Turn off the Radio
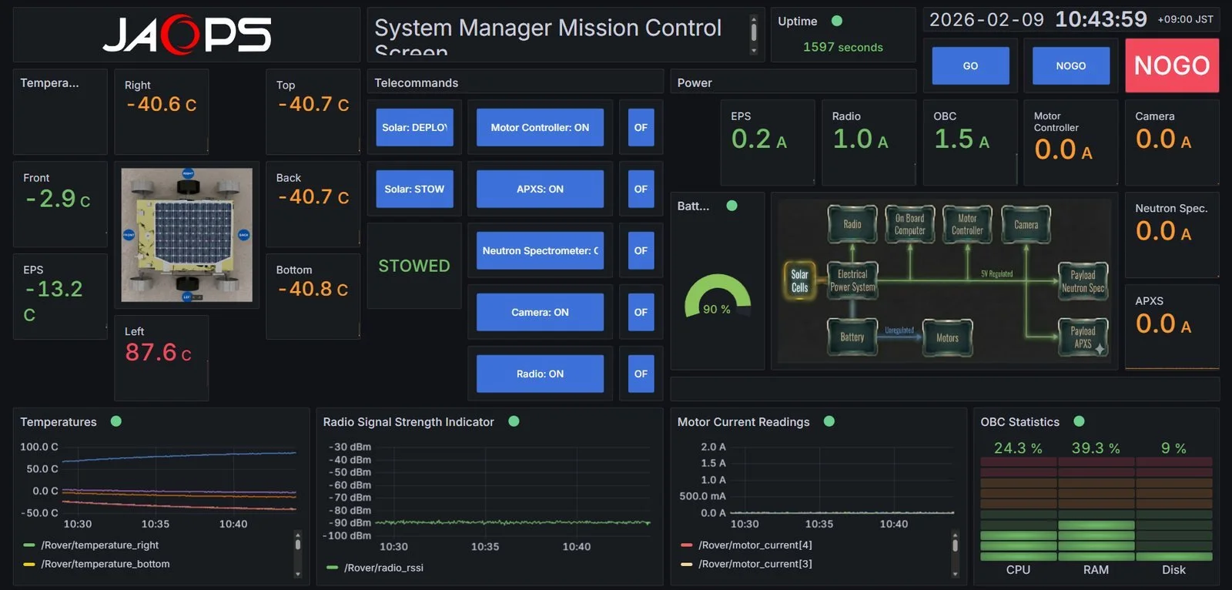Image resolution: width=1232 pixels, height=590 pixels. [641, 374]
